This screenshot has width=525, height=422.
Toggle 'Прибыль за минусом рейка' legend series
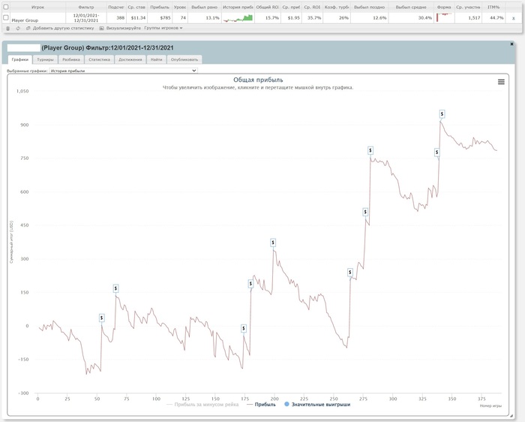203,405
